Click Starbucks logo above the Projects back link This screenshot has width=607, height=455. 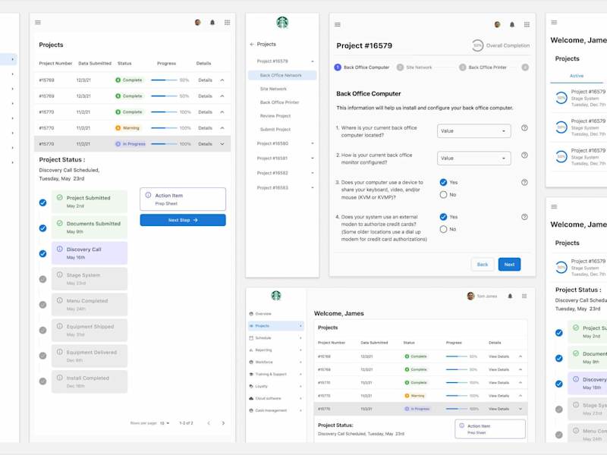pos(282,22)
